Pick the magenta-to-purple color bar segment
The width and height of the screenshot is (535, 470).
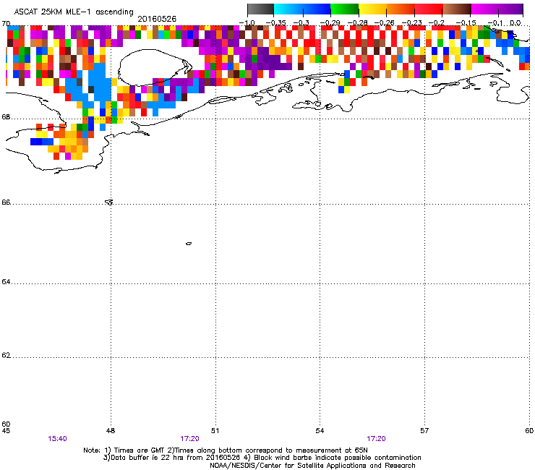click(497, 9)
